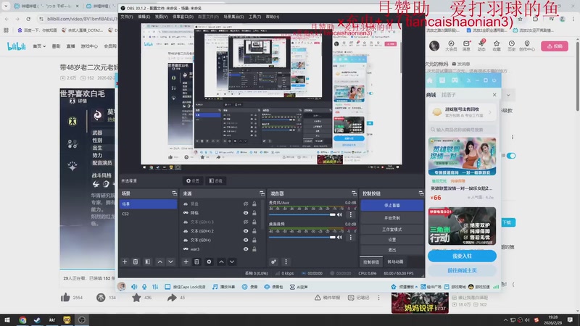Share the video with arrow icon

click(x=172, y=297)
